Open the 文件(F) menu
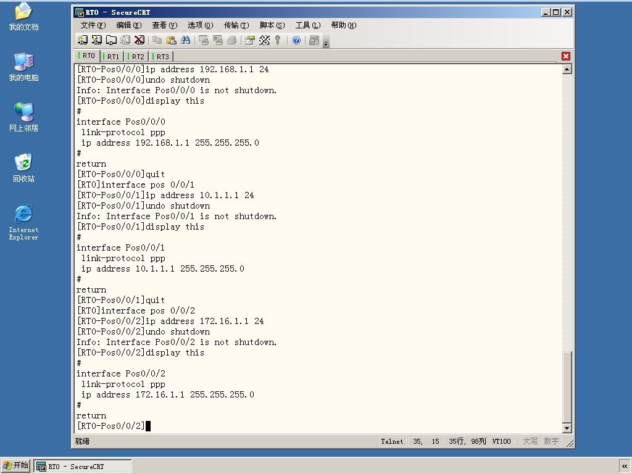632x474 pixels. [93, 25]
